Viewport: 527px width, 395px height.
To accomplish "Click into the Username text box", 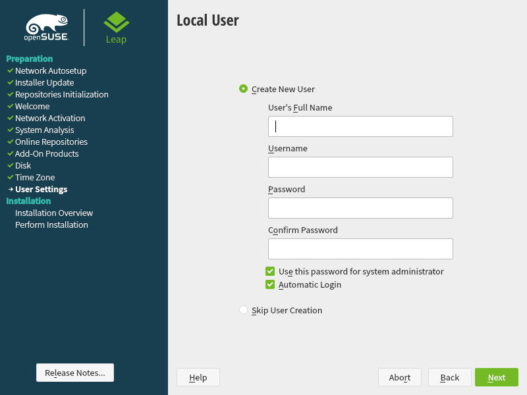I will (360, 167).
